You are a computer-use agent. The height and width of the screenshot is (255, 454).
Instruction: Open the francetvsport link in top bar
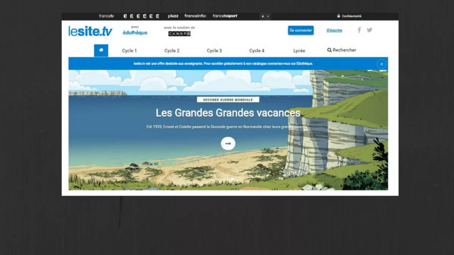[x=225, y=16]
